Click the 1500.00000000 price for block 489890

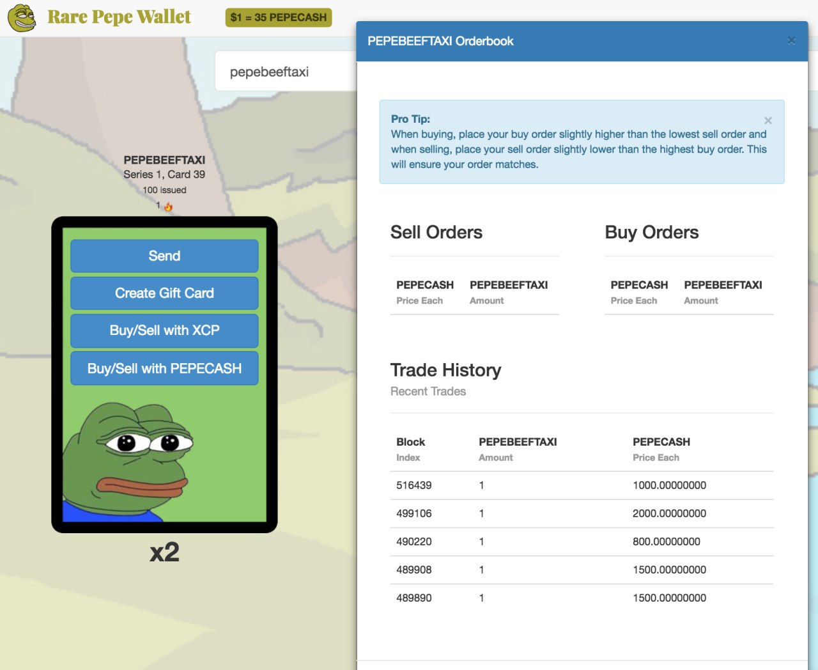pyautogui.click(x=669, y=598)
